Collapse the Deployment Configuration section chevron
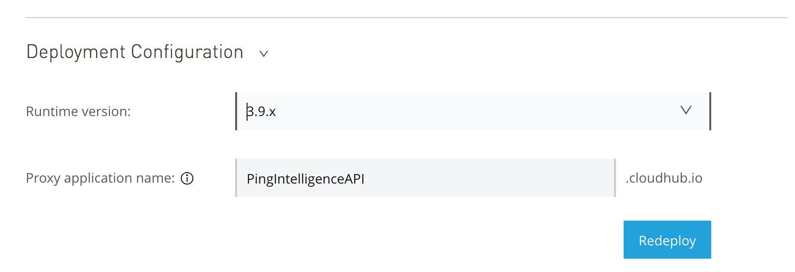Image resolution: width=795 pixels, height=272 pixels. 264,54
